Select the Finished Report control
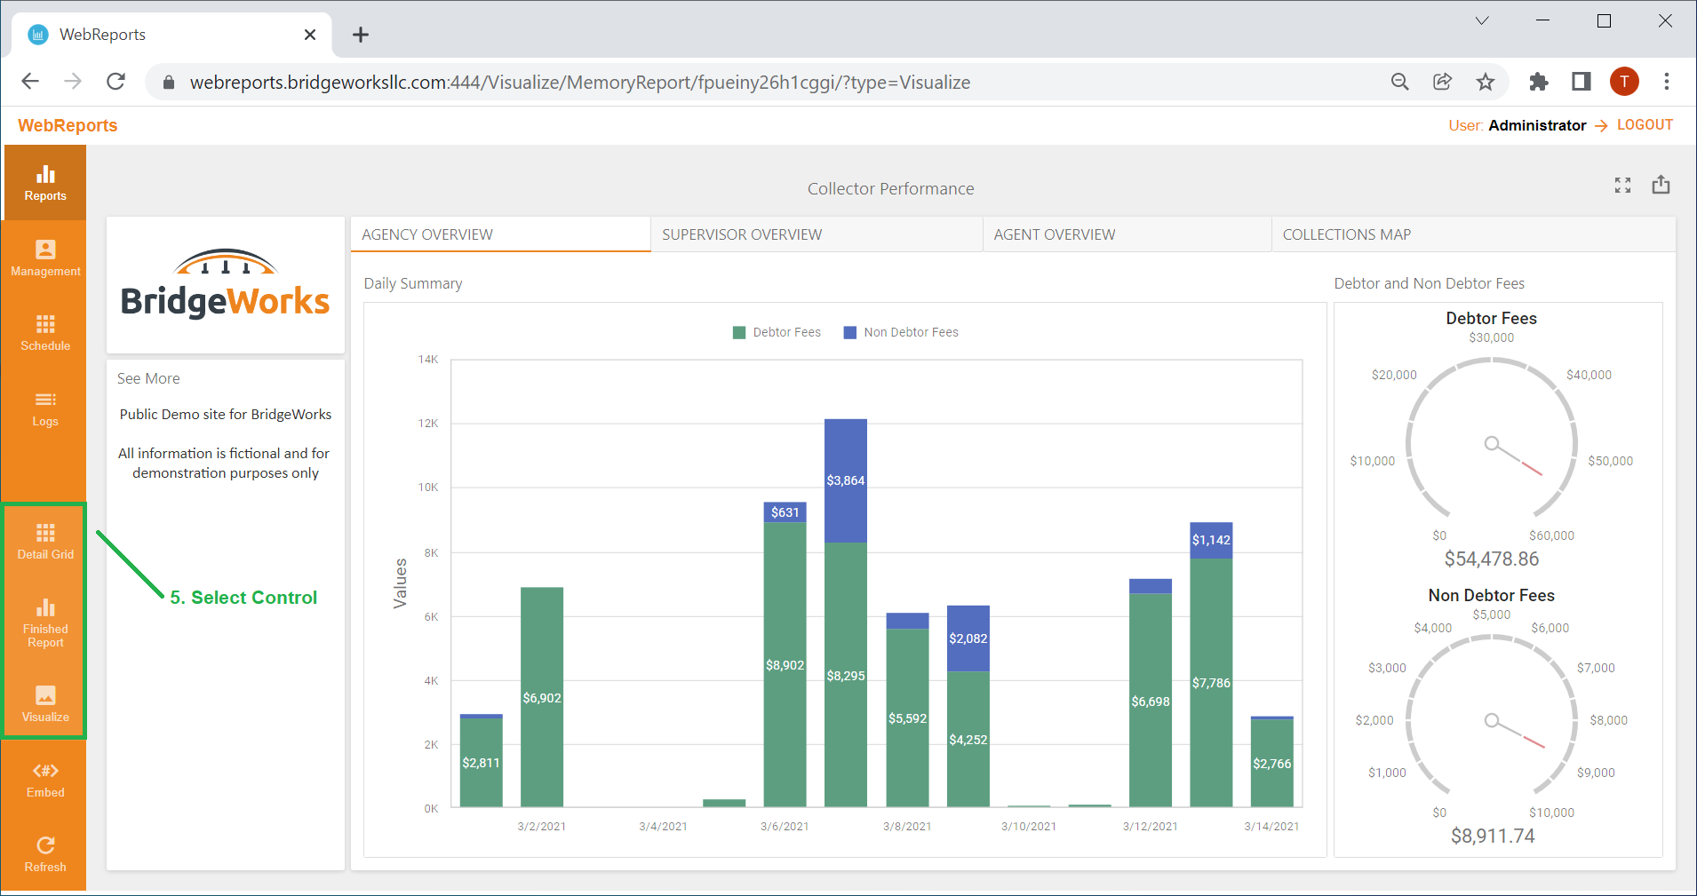Screen dimensions: 1697x896 (45, 622)
